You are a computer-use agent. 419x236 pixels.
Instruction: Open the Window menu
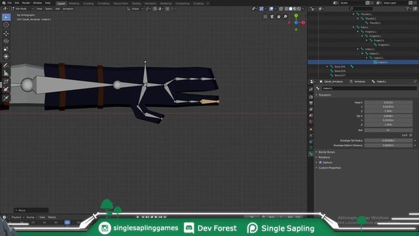(x=37, y=3)
